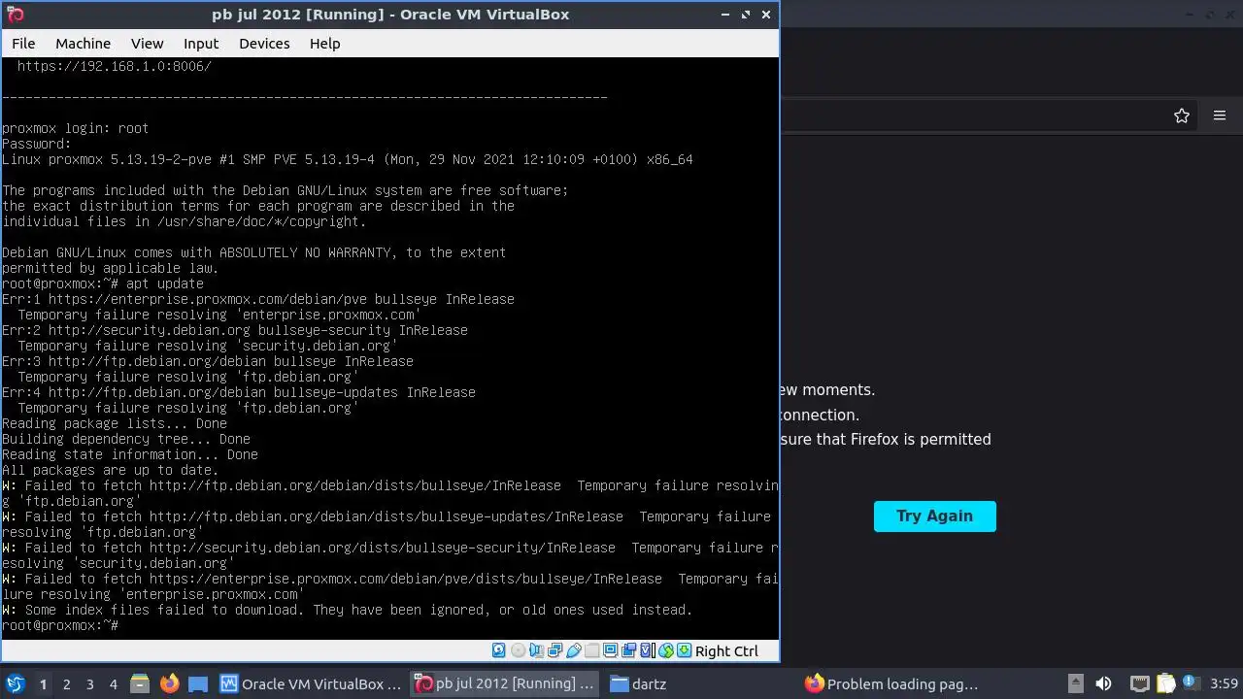Switch to workspace 1
Viewport: 1243px width, 699px height.
click(43, 683)
